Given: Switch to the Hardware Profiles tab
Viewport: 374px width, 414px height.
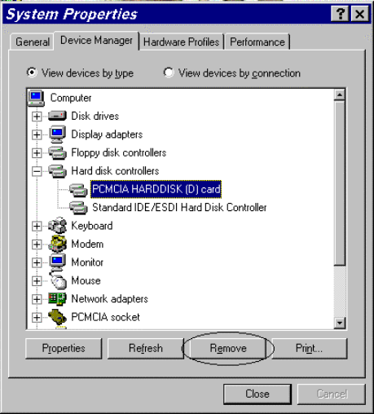Looking at the screenshot, I should coord(181,42).
